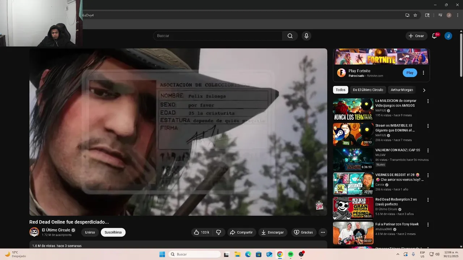Bookmark this page with the star icon
The height and width of the screenshot is (260, 463).
[x=415, y=15]
